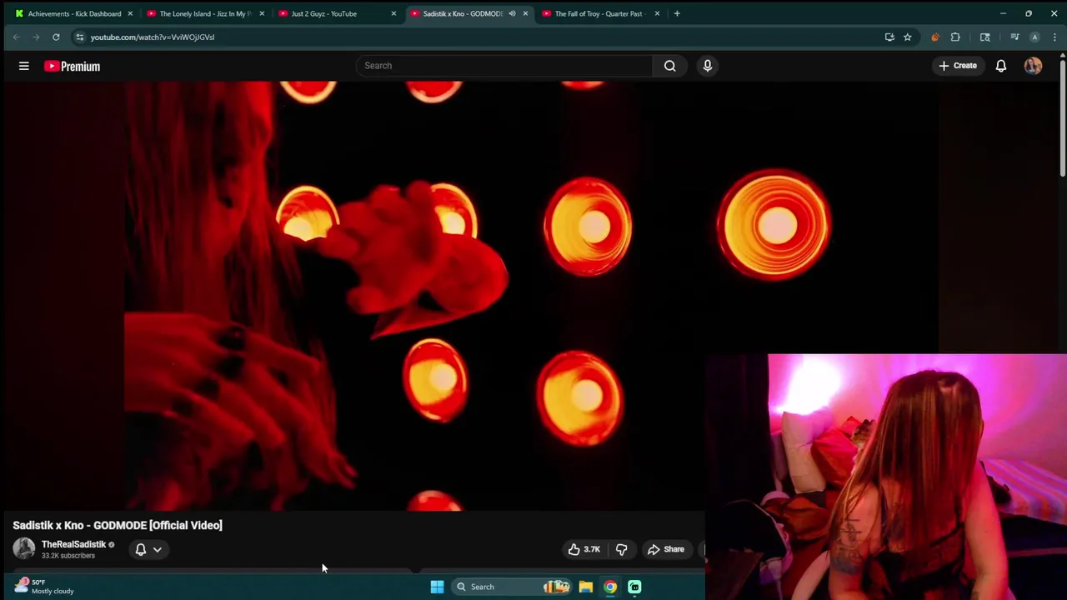
Task: Close the Just 2 Guyz tab
Action: coord(393,13)
